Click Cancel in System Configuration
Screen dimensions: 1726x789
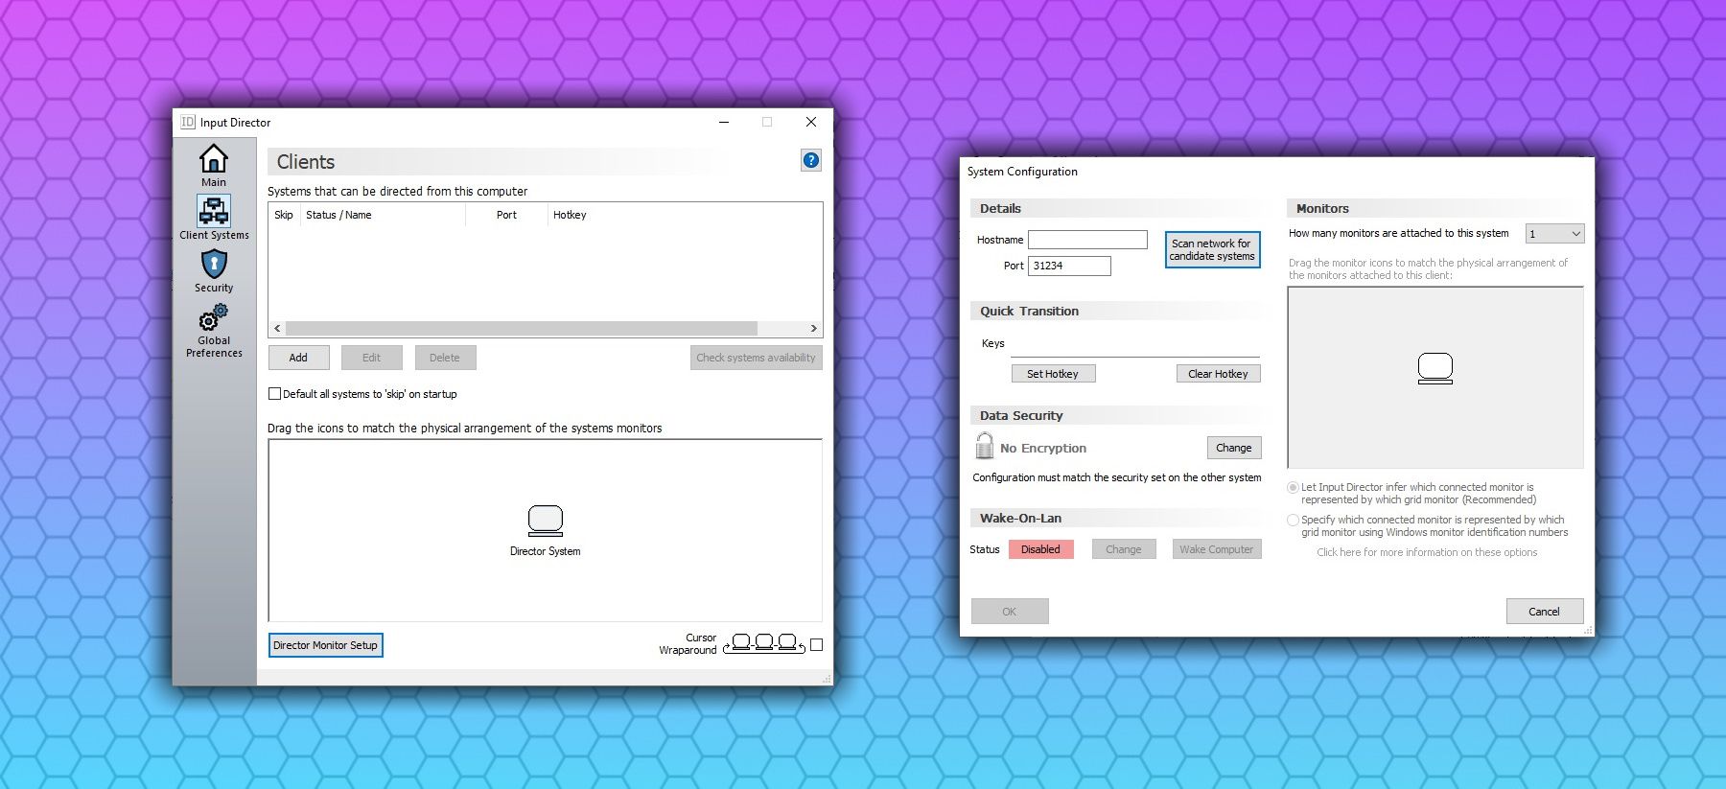[1544, 612]
